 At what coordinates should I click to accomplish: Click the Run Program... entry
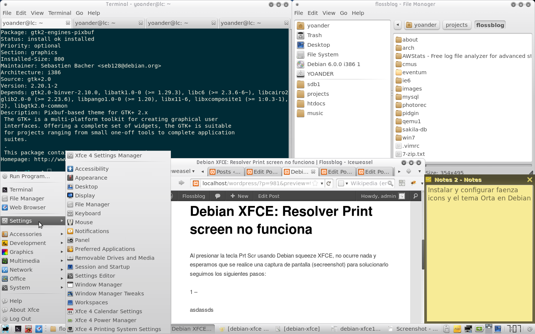coord(33,176)
